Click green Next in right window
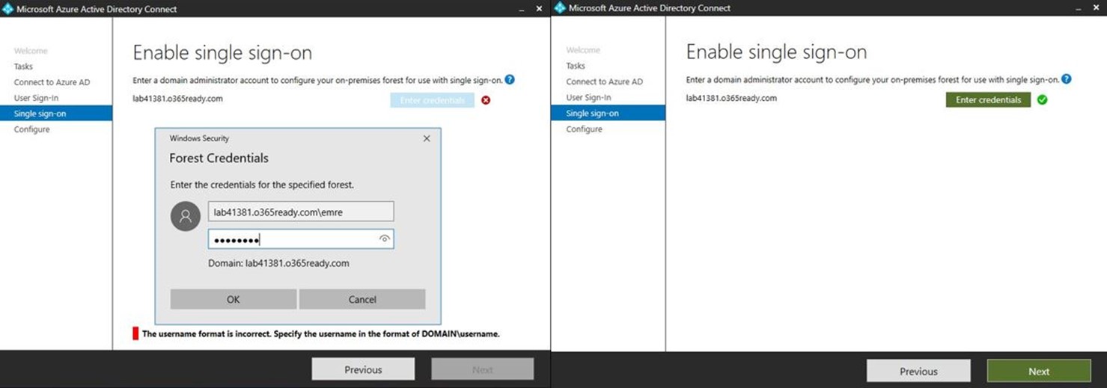Viewport: 1107px width, 388px height. [x=1039, y=371]
